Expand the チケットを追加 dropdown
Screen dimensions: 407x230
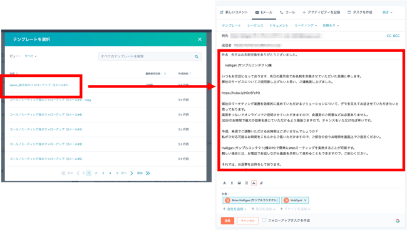(x=295, y=209)
